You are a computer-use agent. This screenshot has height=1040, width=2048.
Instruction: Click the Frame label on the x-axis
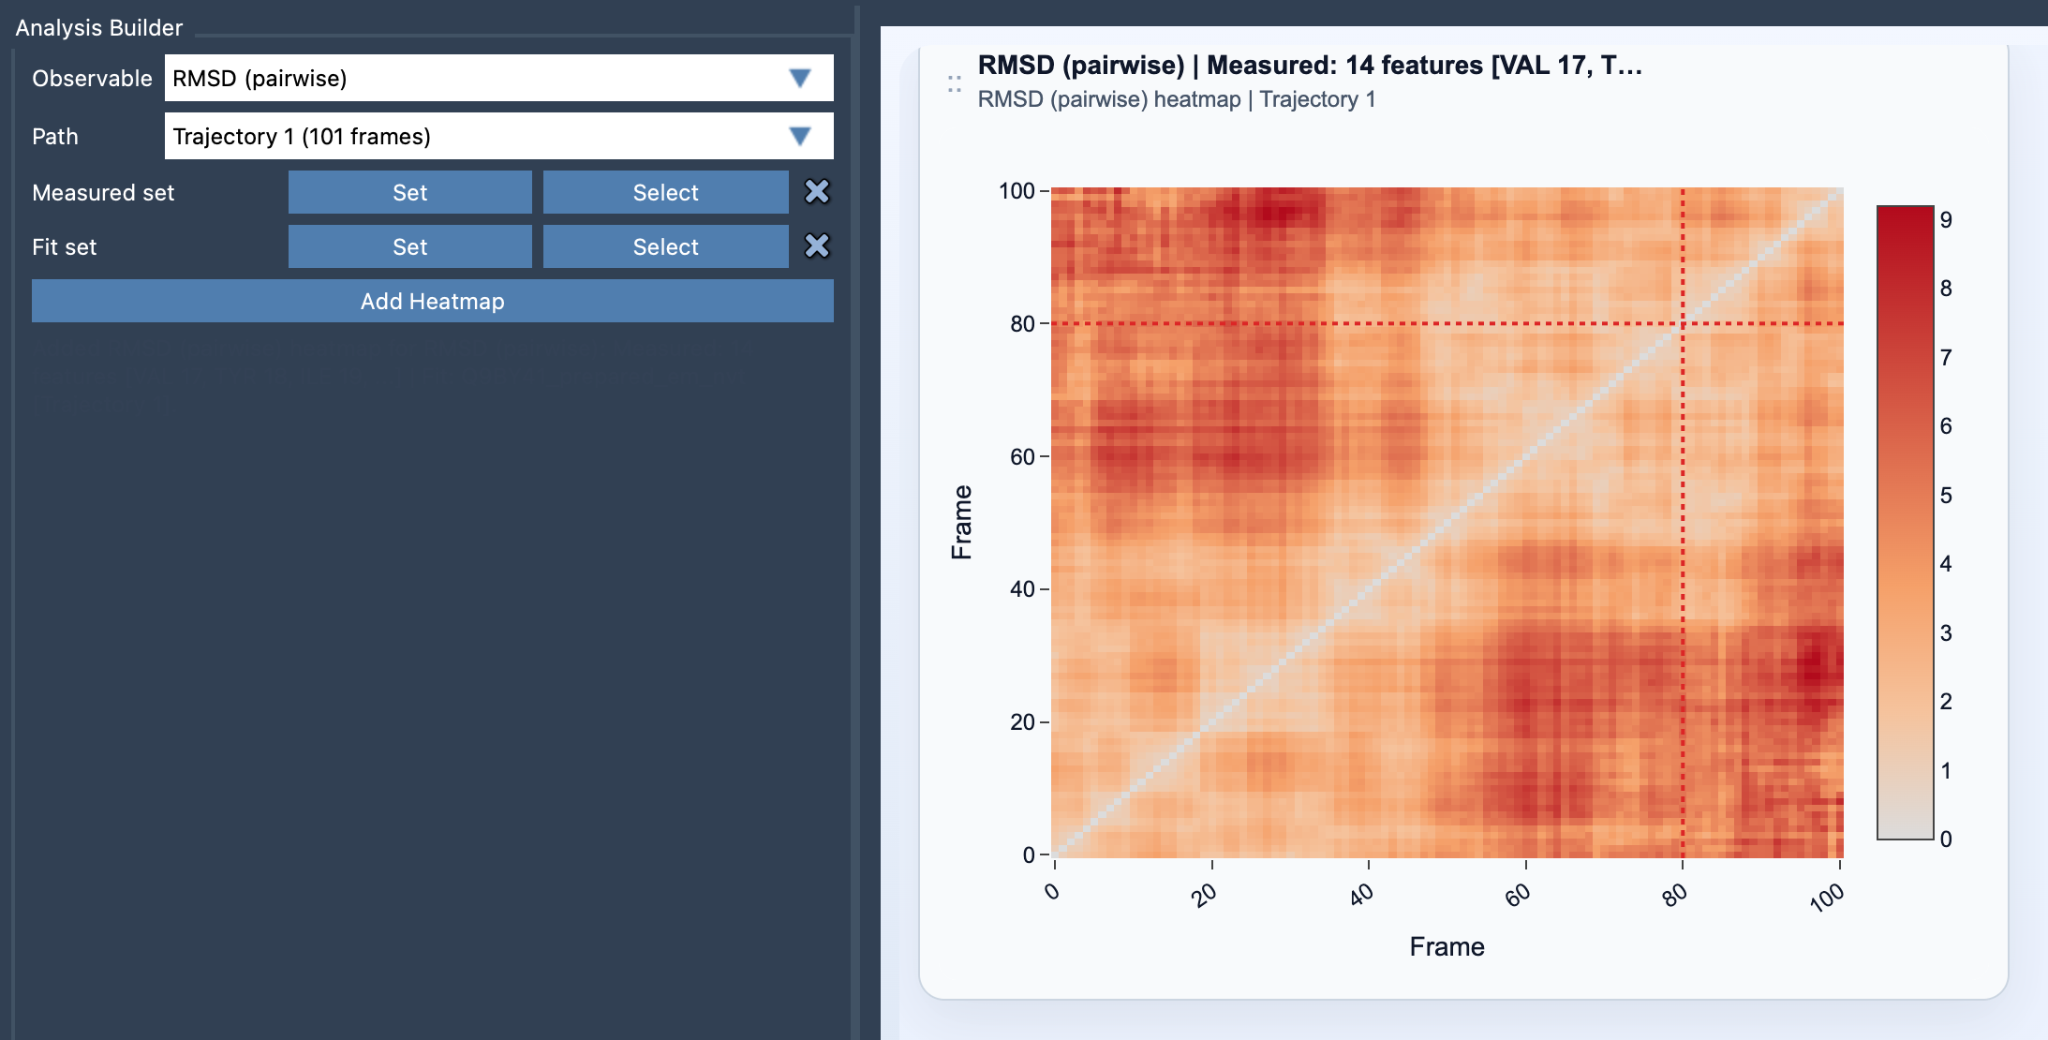click(1447, 946)
